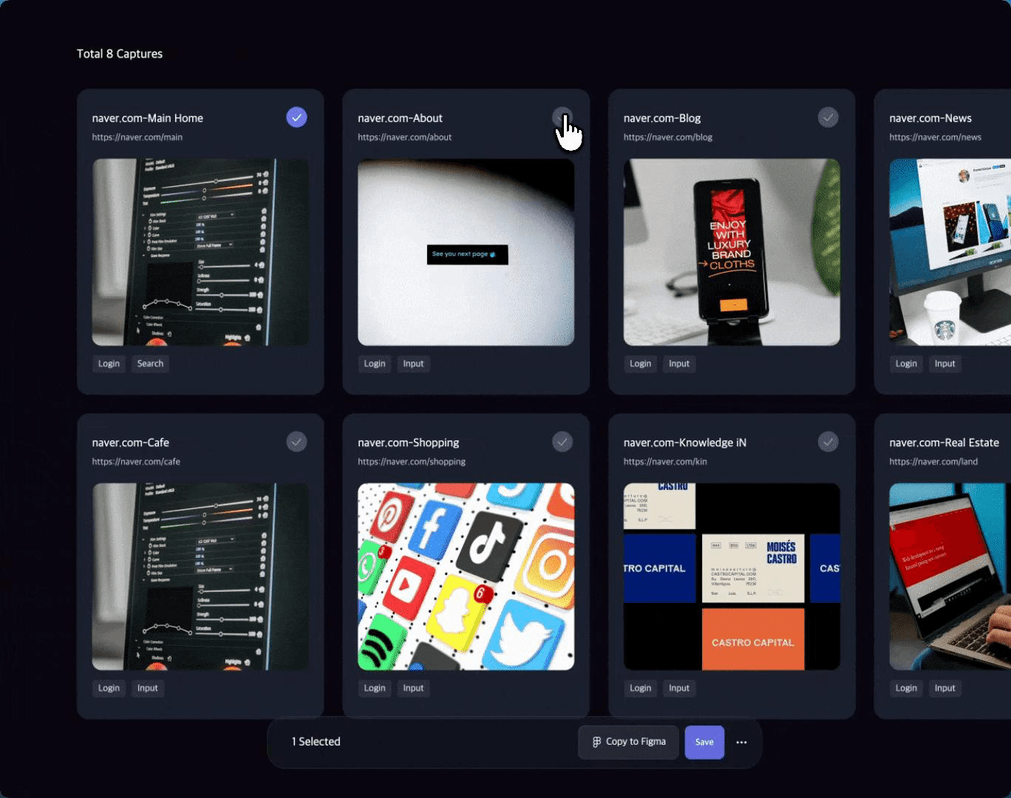
Task: Click the Input tag on Cafe card
Action: [x=147, y=688]
